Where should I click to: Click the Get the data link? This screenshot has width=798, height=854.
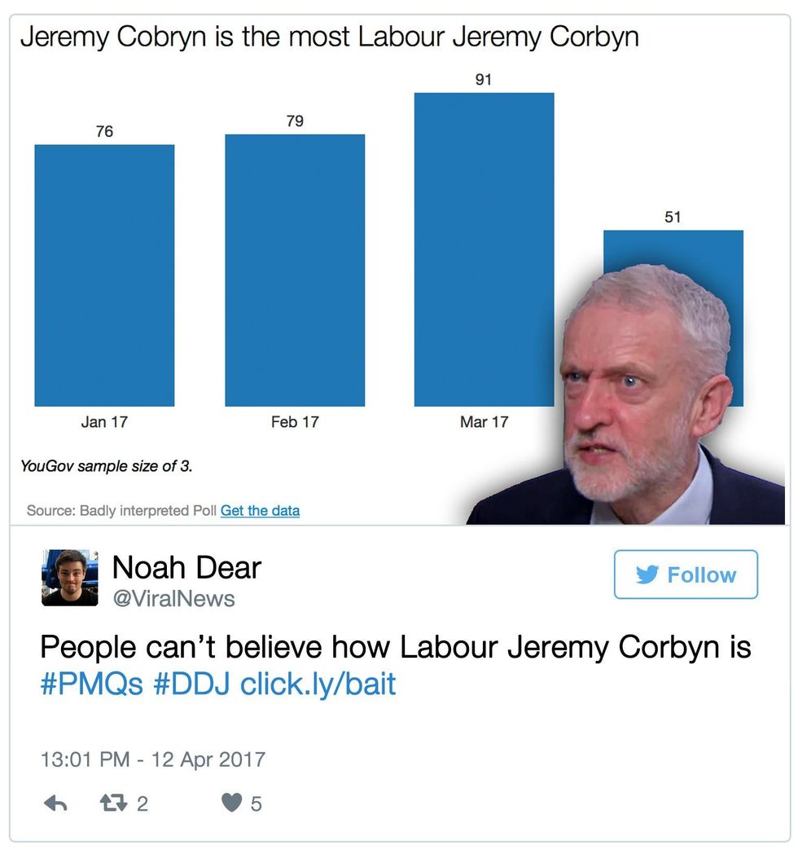(260, 511)
